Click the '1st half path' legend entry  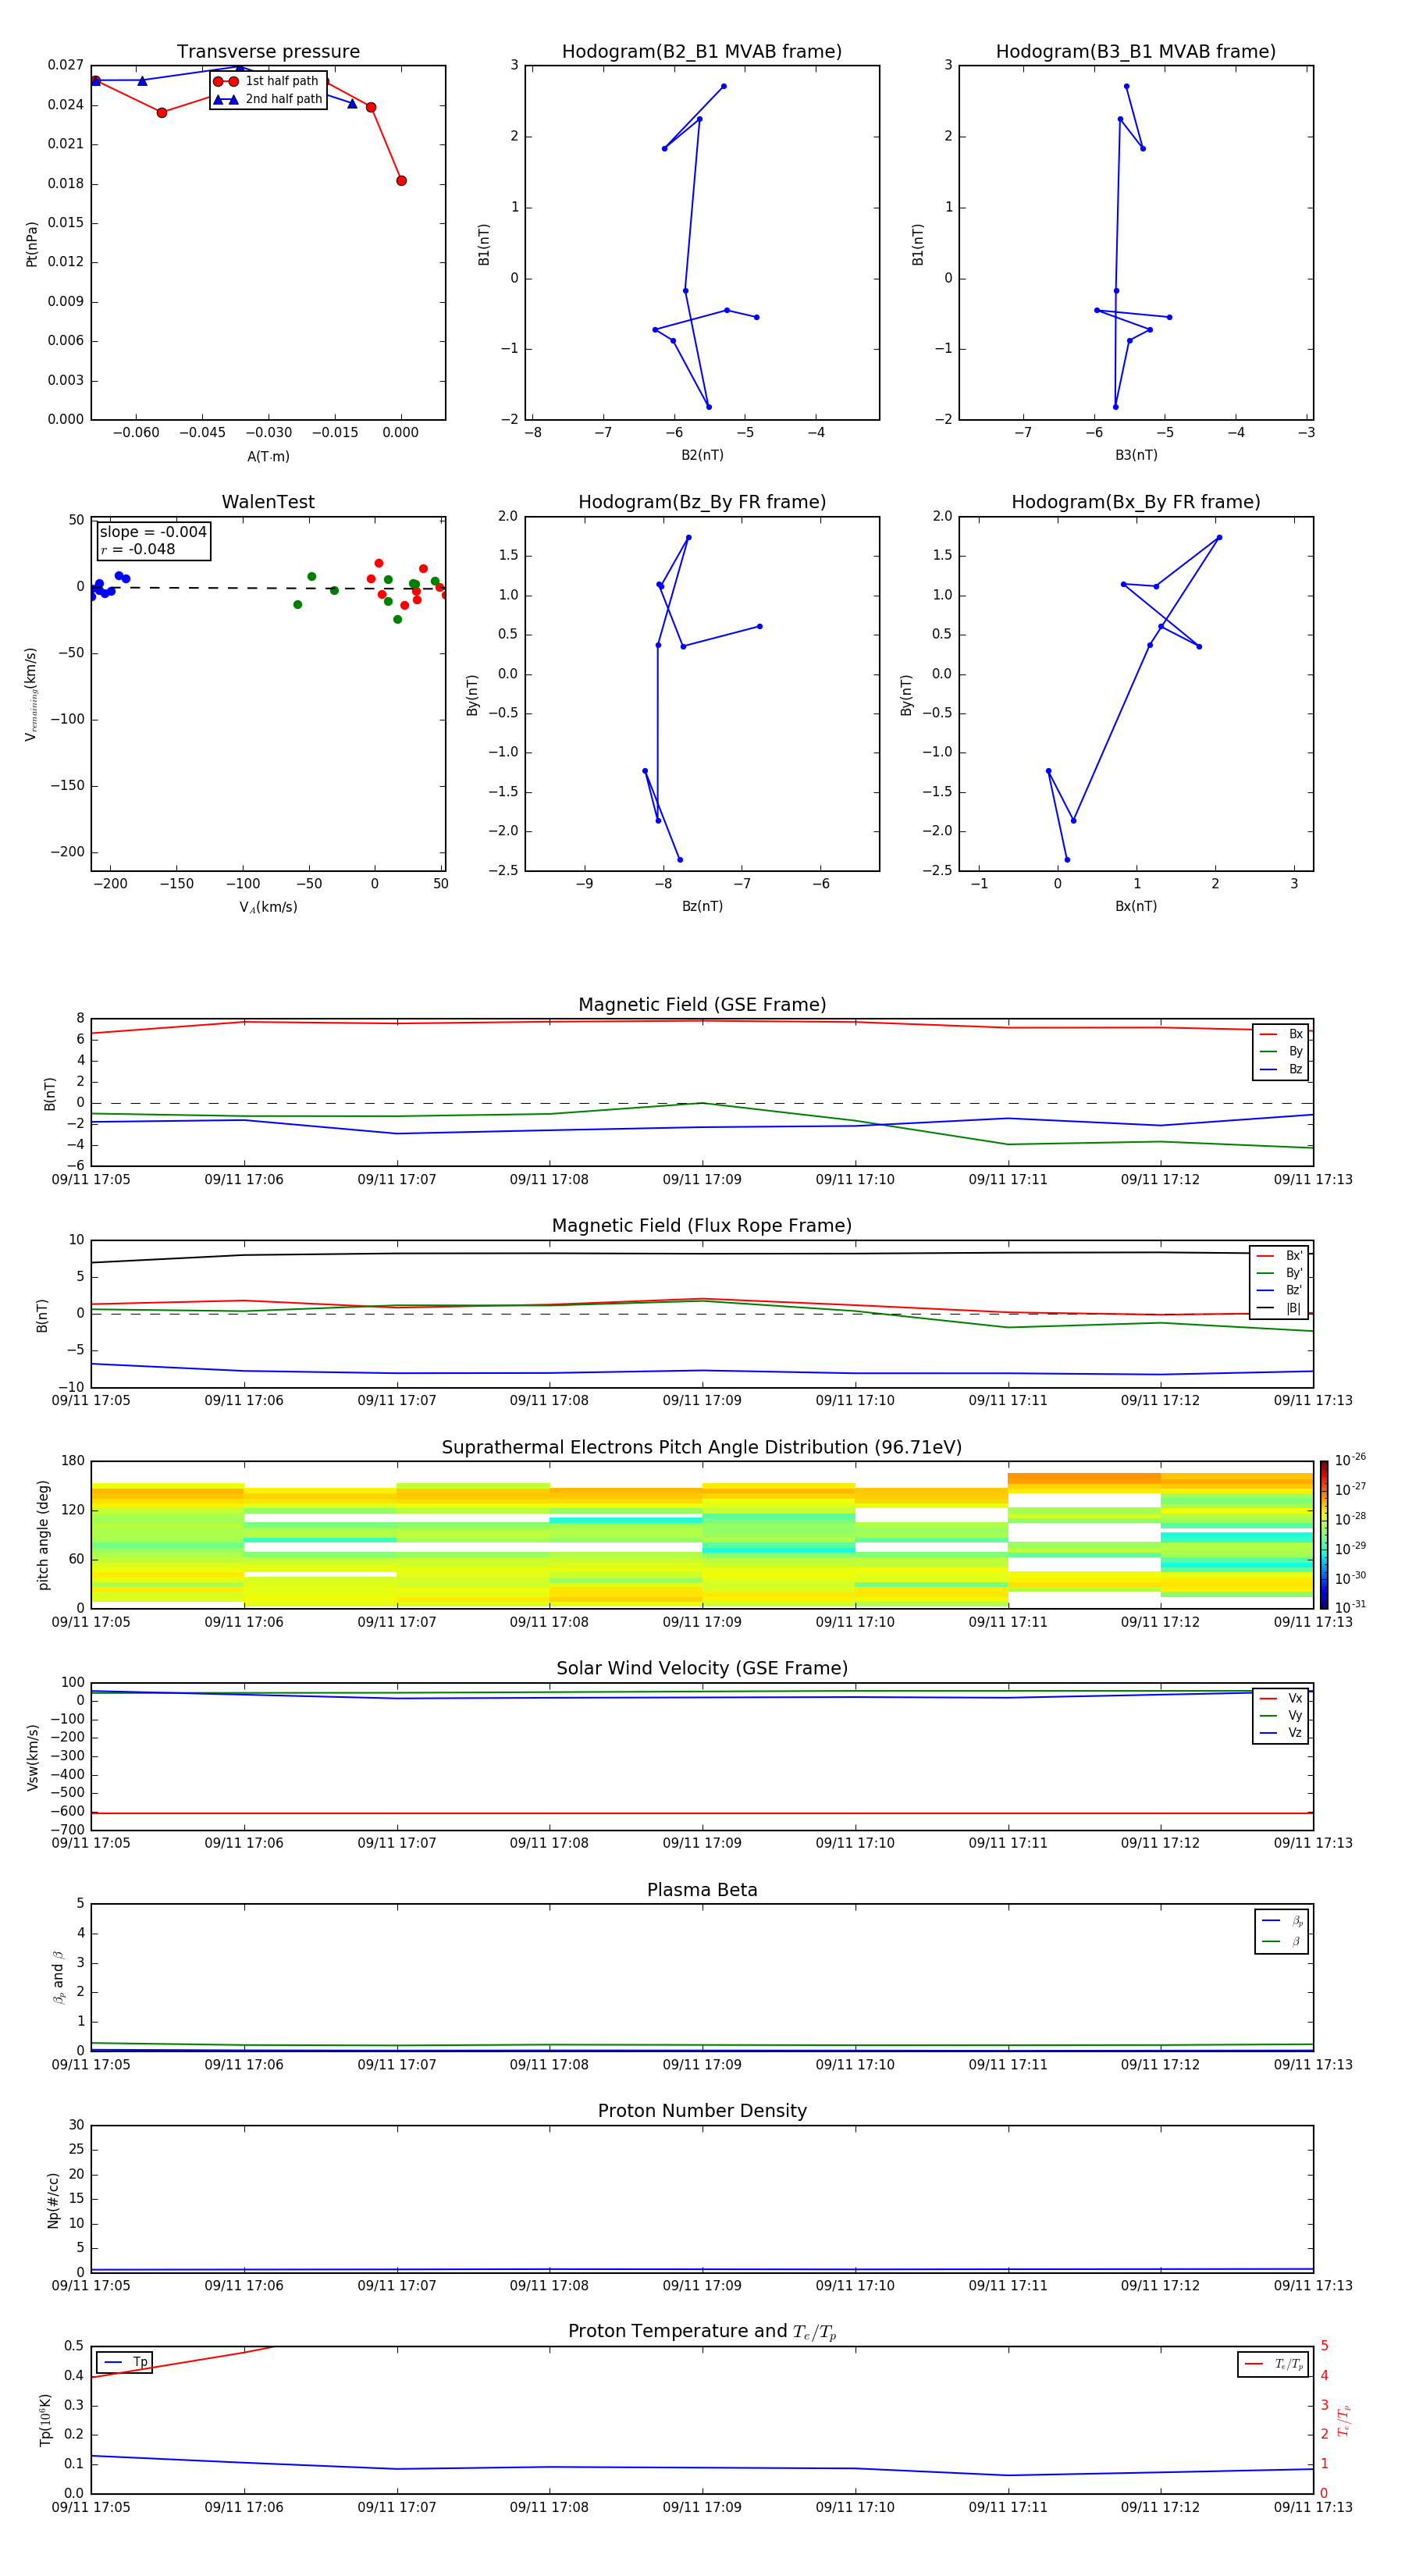tap(266, 81)
